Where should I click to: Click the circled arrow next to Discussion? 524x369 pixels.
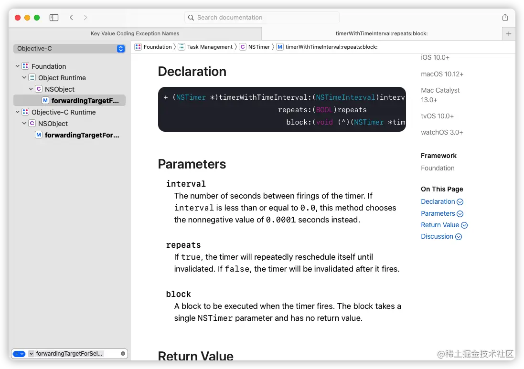tap(459, 237)
